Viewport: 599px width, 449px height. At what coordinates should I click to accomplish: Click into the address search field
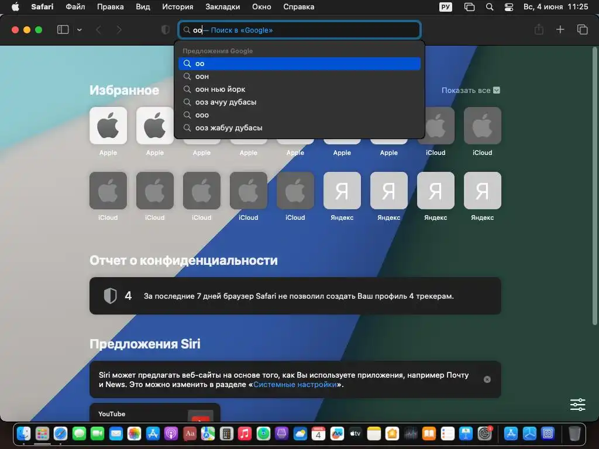[299, 30]
